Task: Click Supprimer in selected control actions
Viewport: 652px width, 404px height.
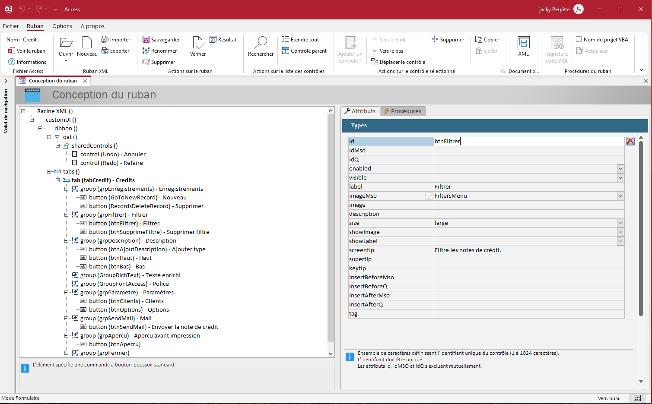Action: pyautogui.click(x=448, y=40)
